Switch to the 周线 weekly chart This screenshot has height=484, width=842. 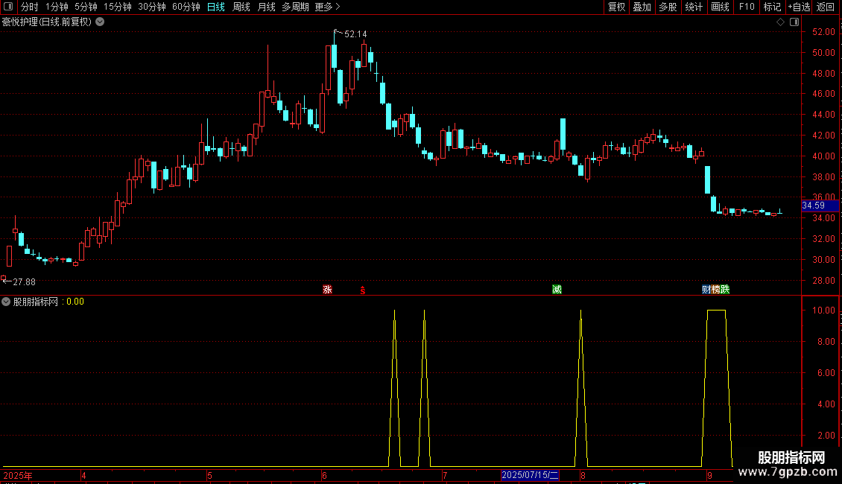(x=241, y=7)
